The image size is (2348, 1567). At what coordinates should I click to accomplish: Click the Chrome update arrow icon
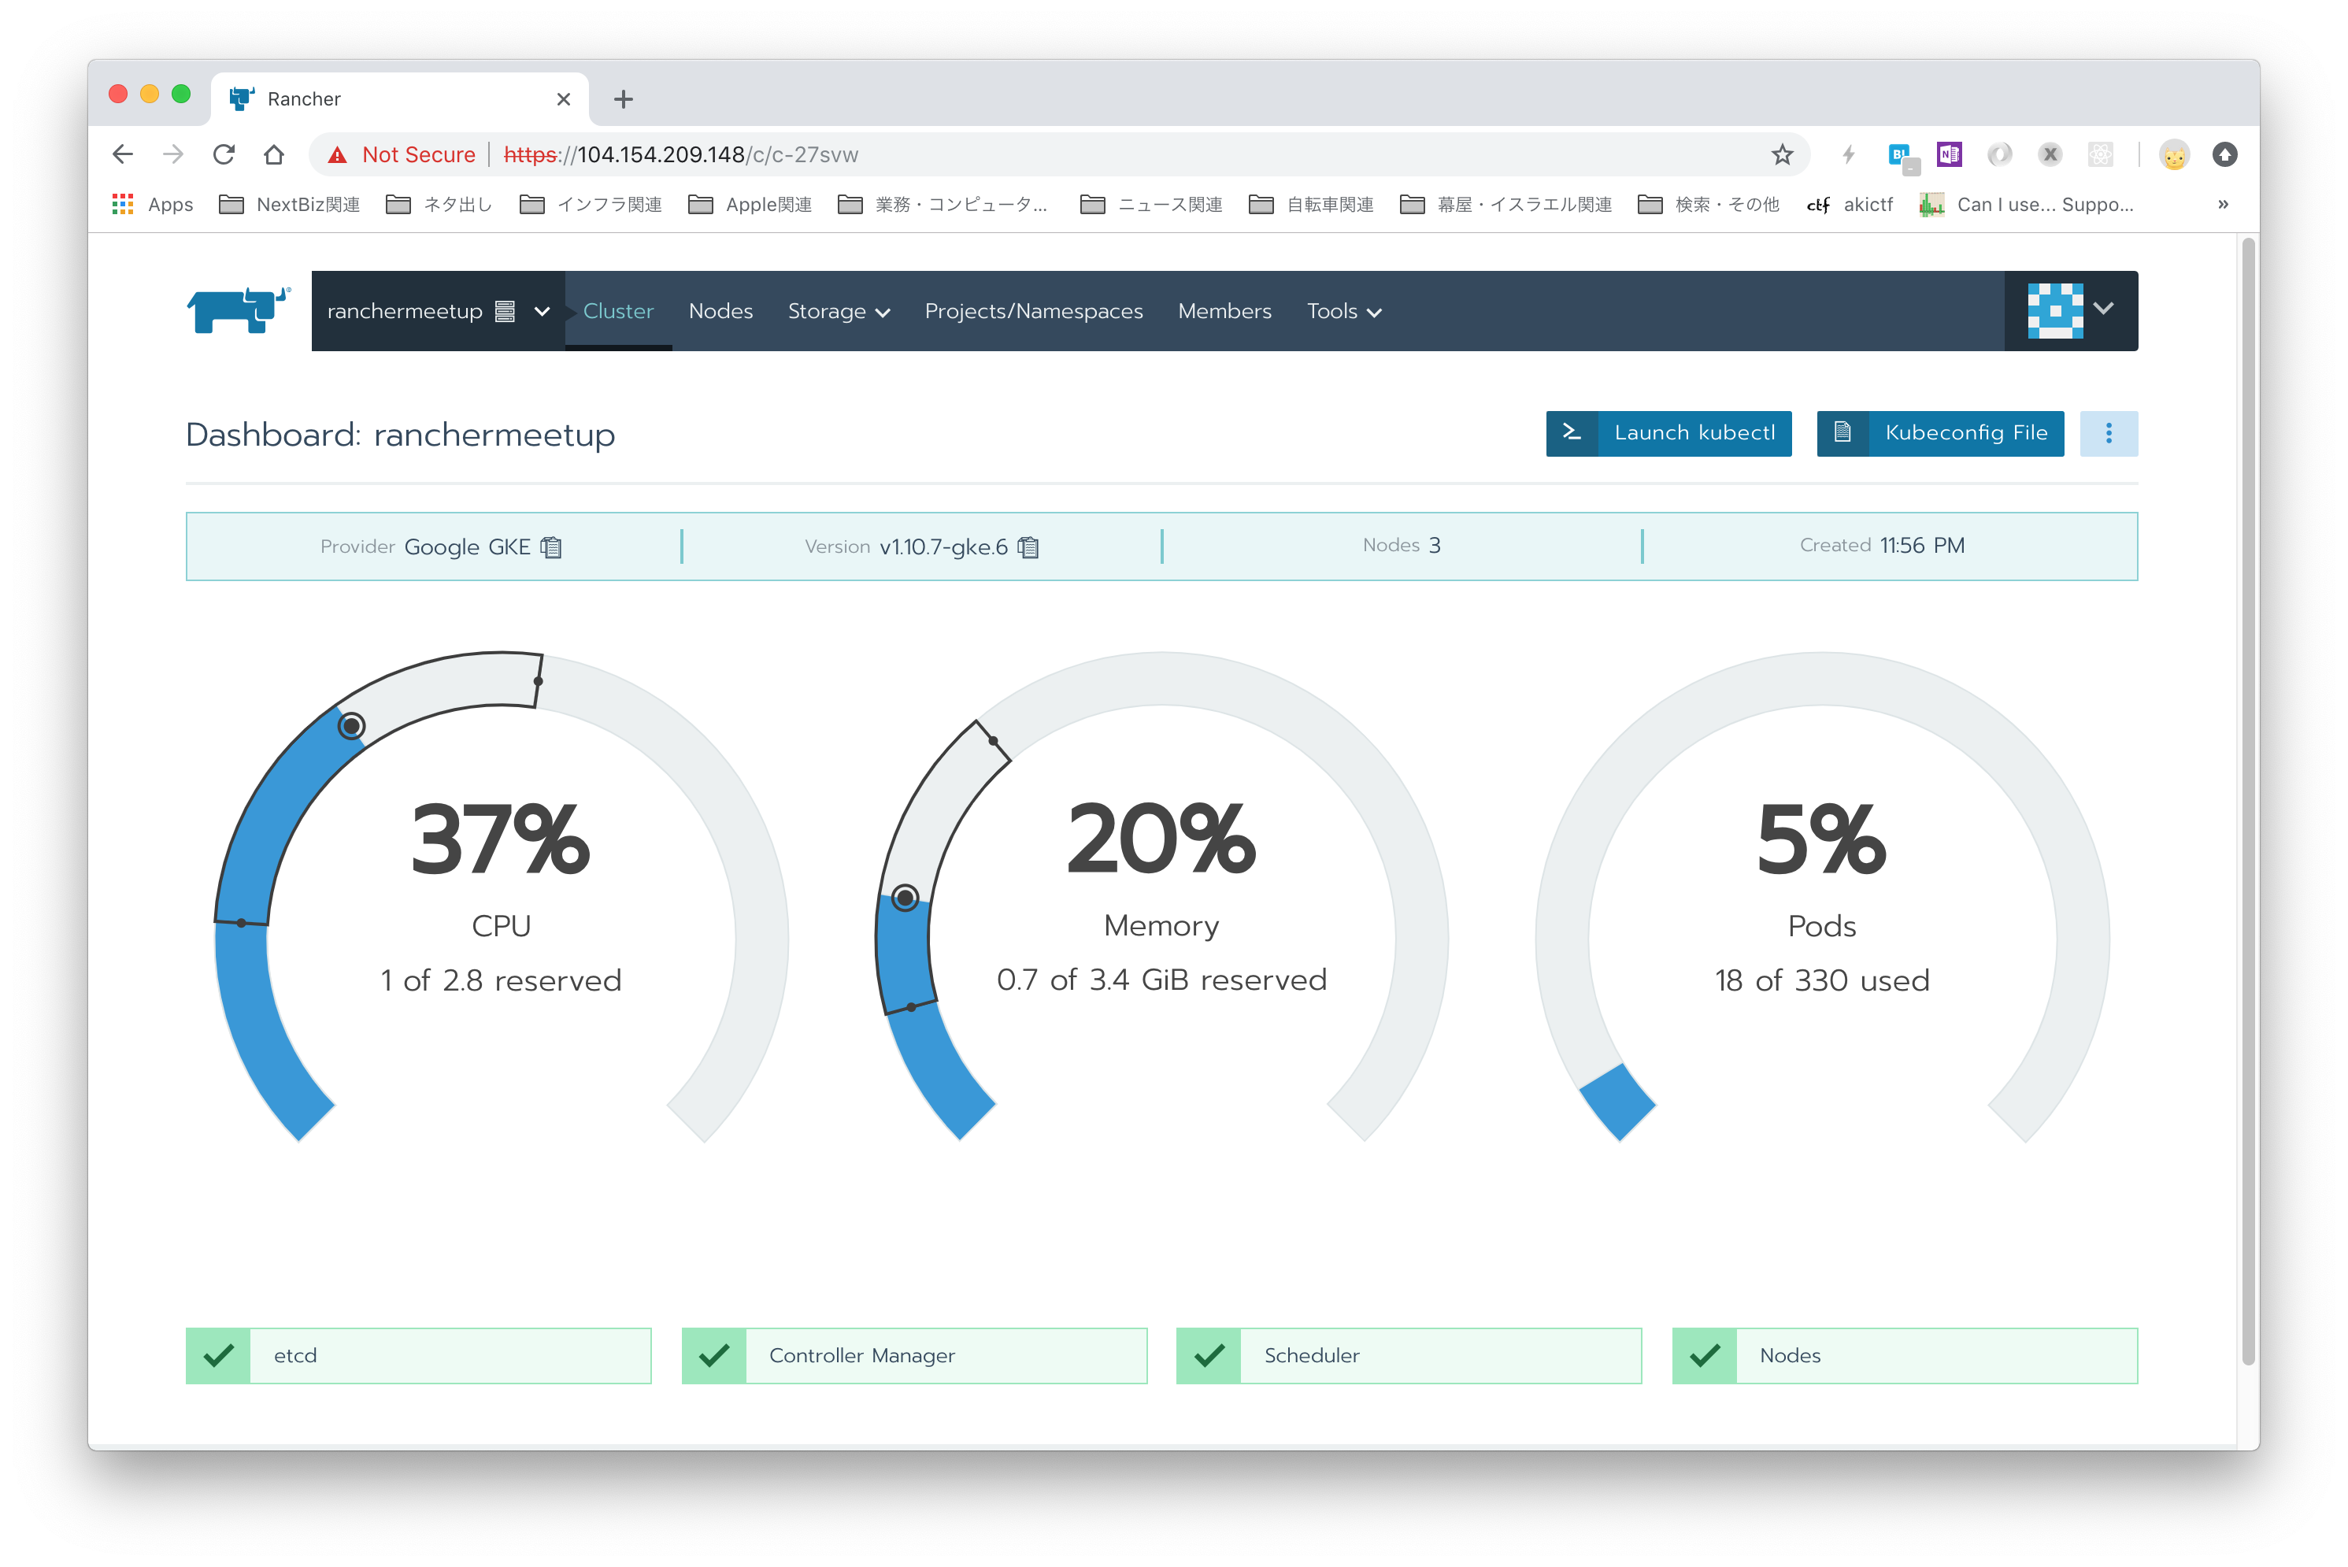coord(2224,154)
